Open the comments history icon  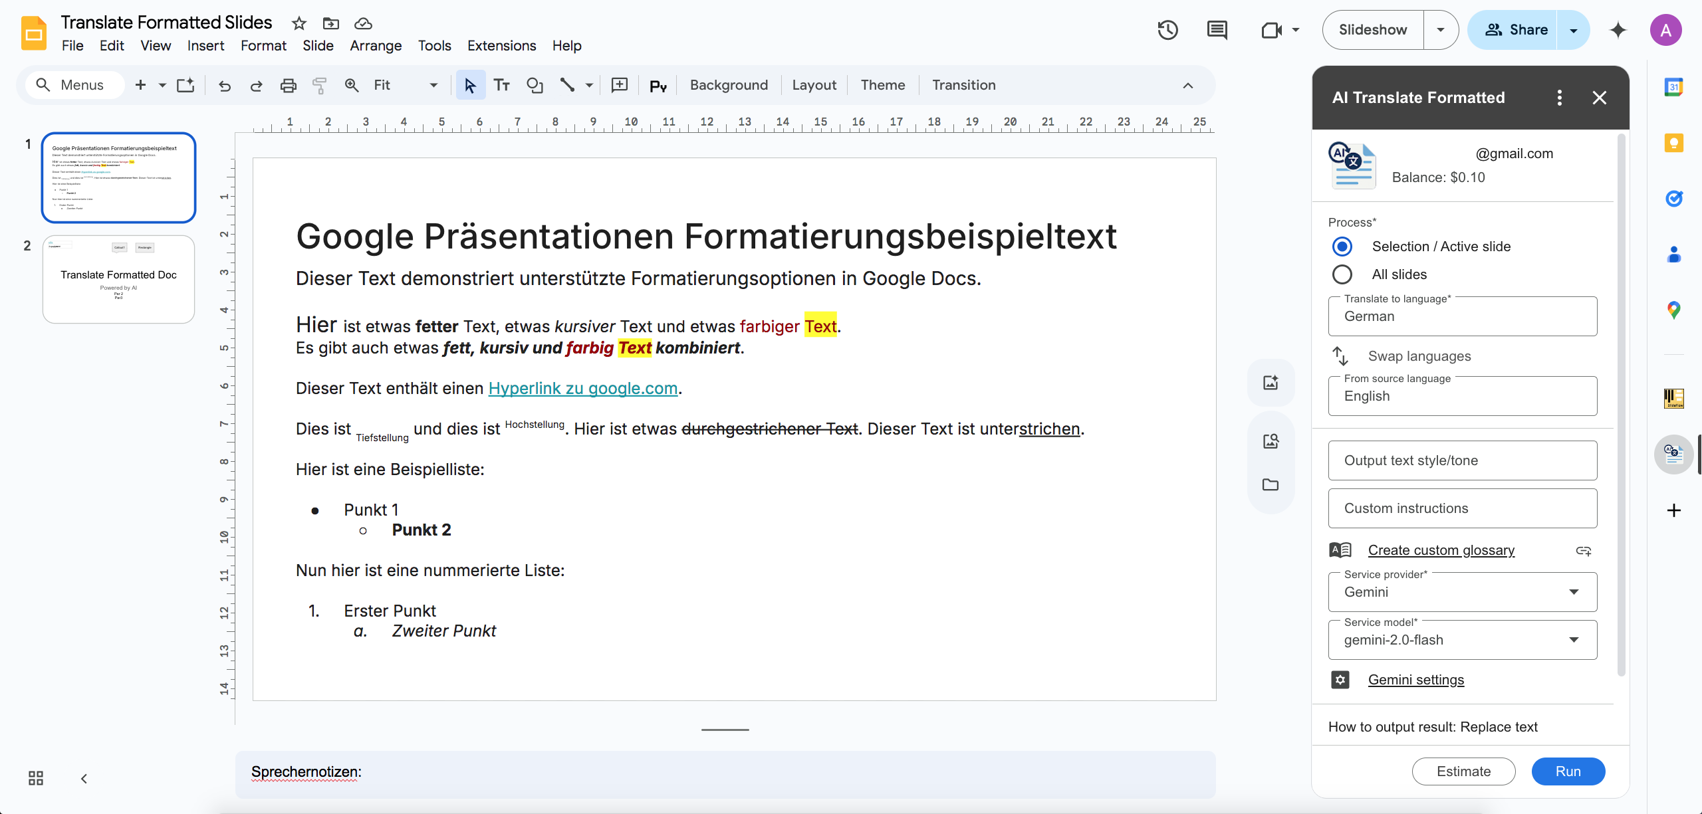(x=1217, y=30)
